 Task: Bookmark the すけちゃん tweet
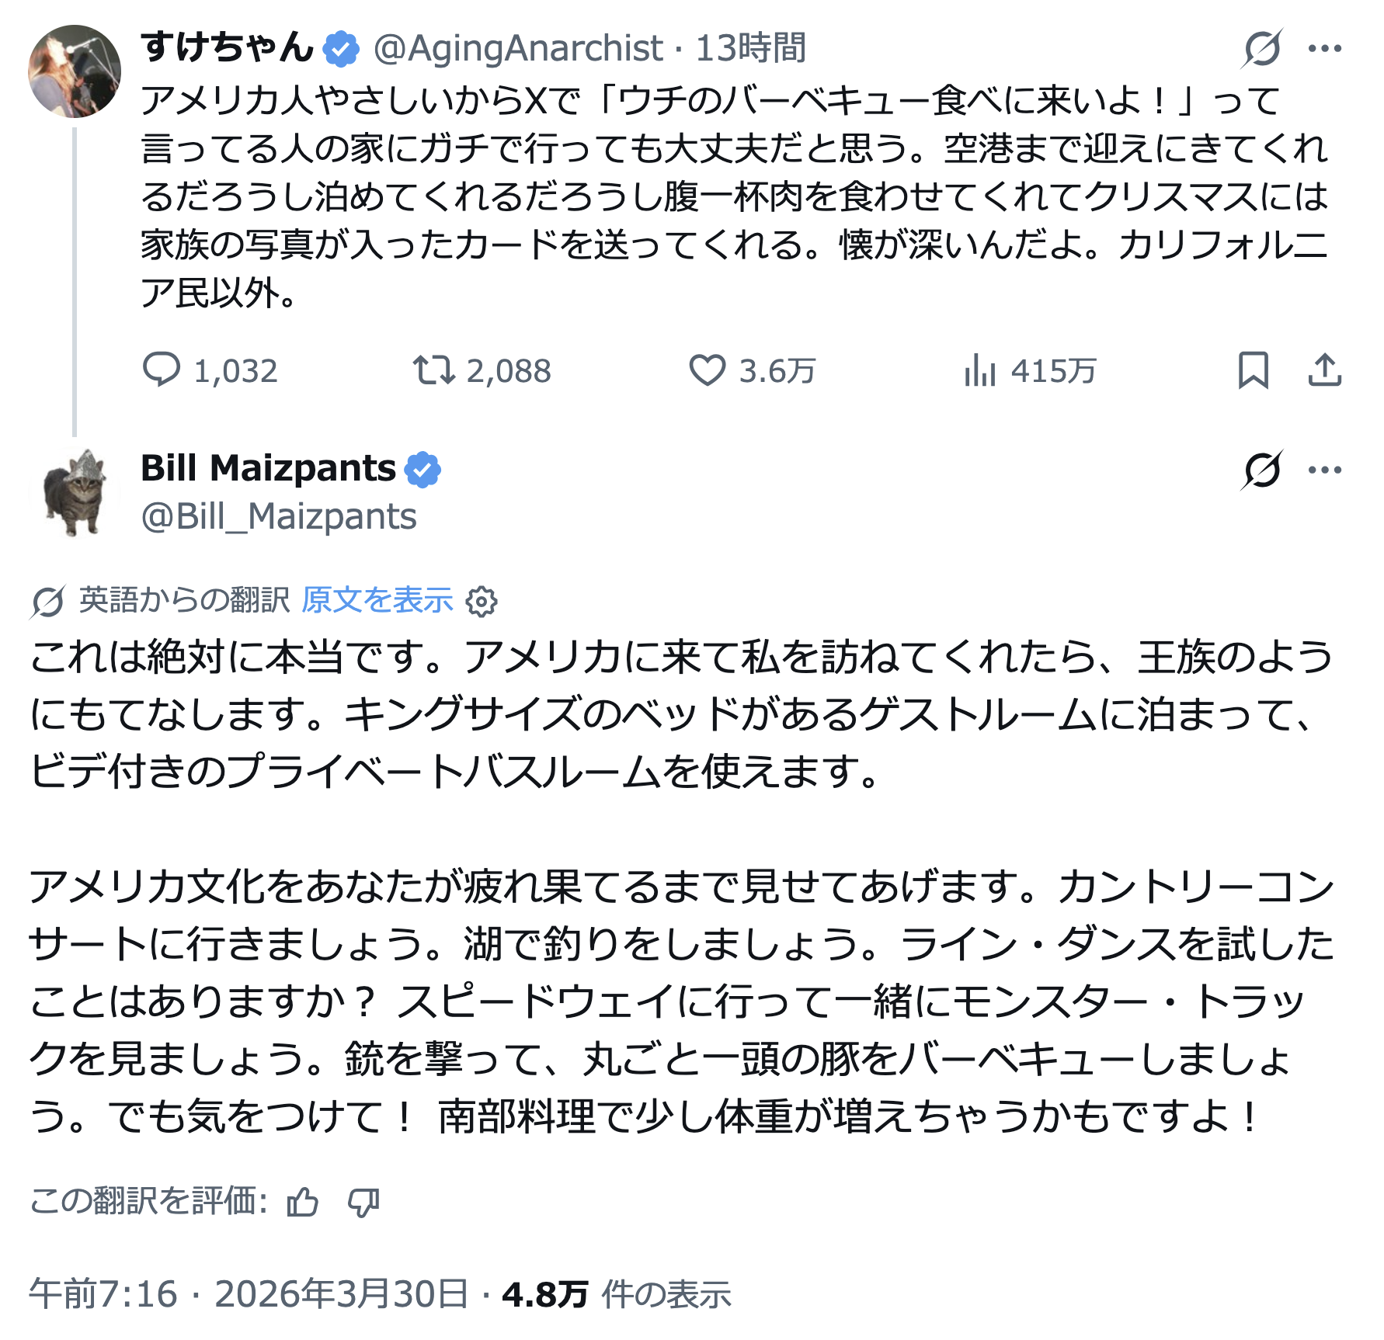pos(1253,370)
